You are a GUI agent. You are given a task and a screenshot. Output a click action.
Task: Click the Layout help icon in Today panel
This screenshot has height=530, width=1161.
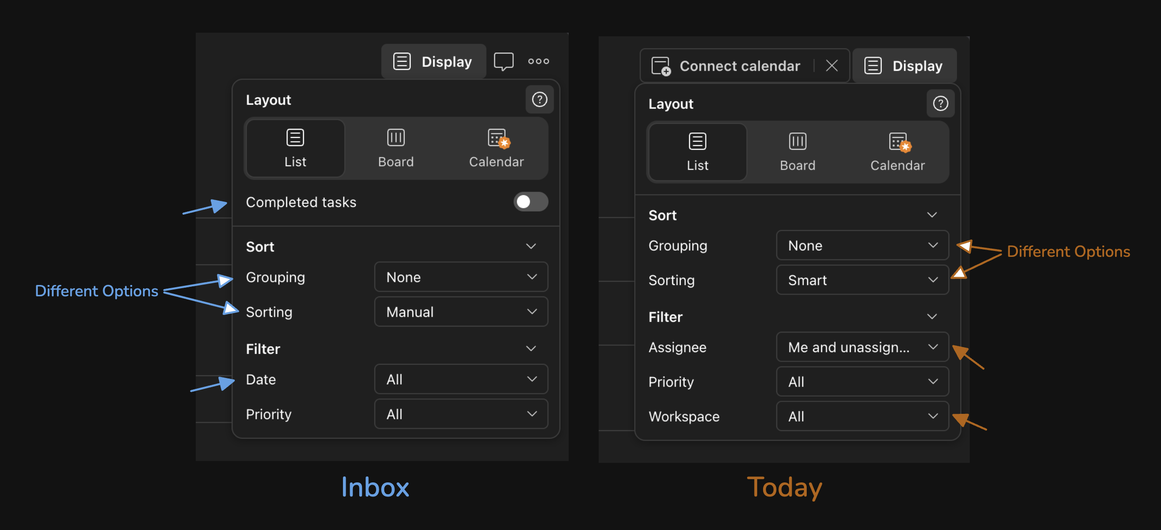coord(940,103)
